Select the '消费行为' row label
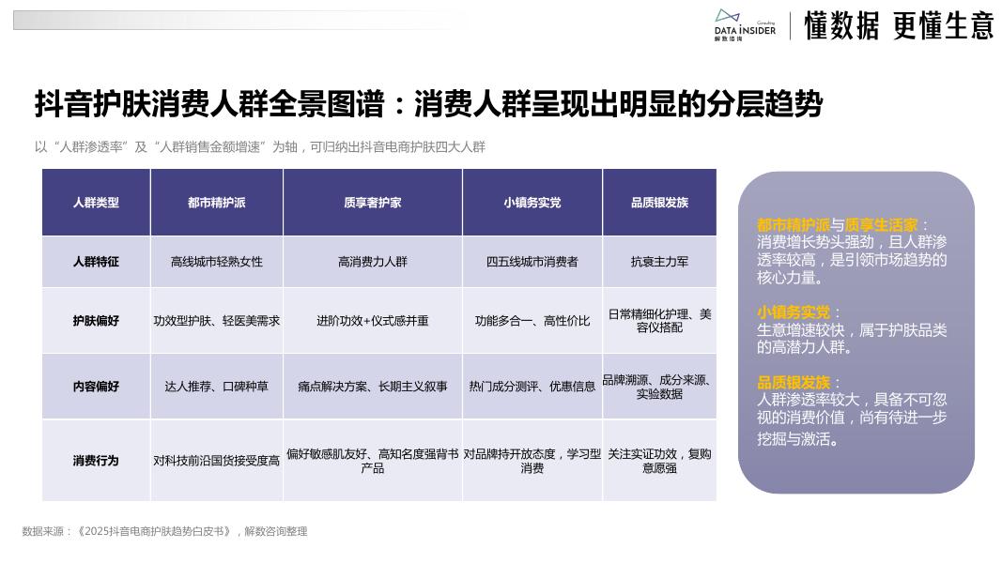This screenshot has height=563, width=1002. point(96,460)
